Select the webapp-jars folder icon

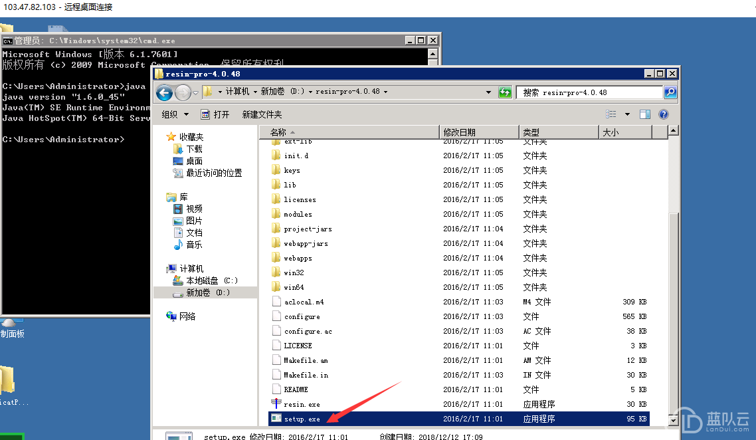click(276, 243)
